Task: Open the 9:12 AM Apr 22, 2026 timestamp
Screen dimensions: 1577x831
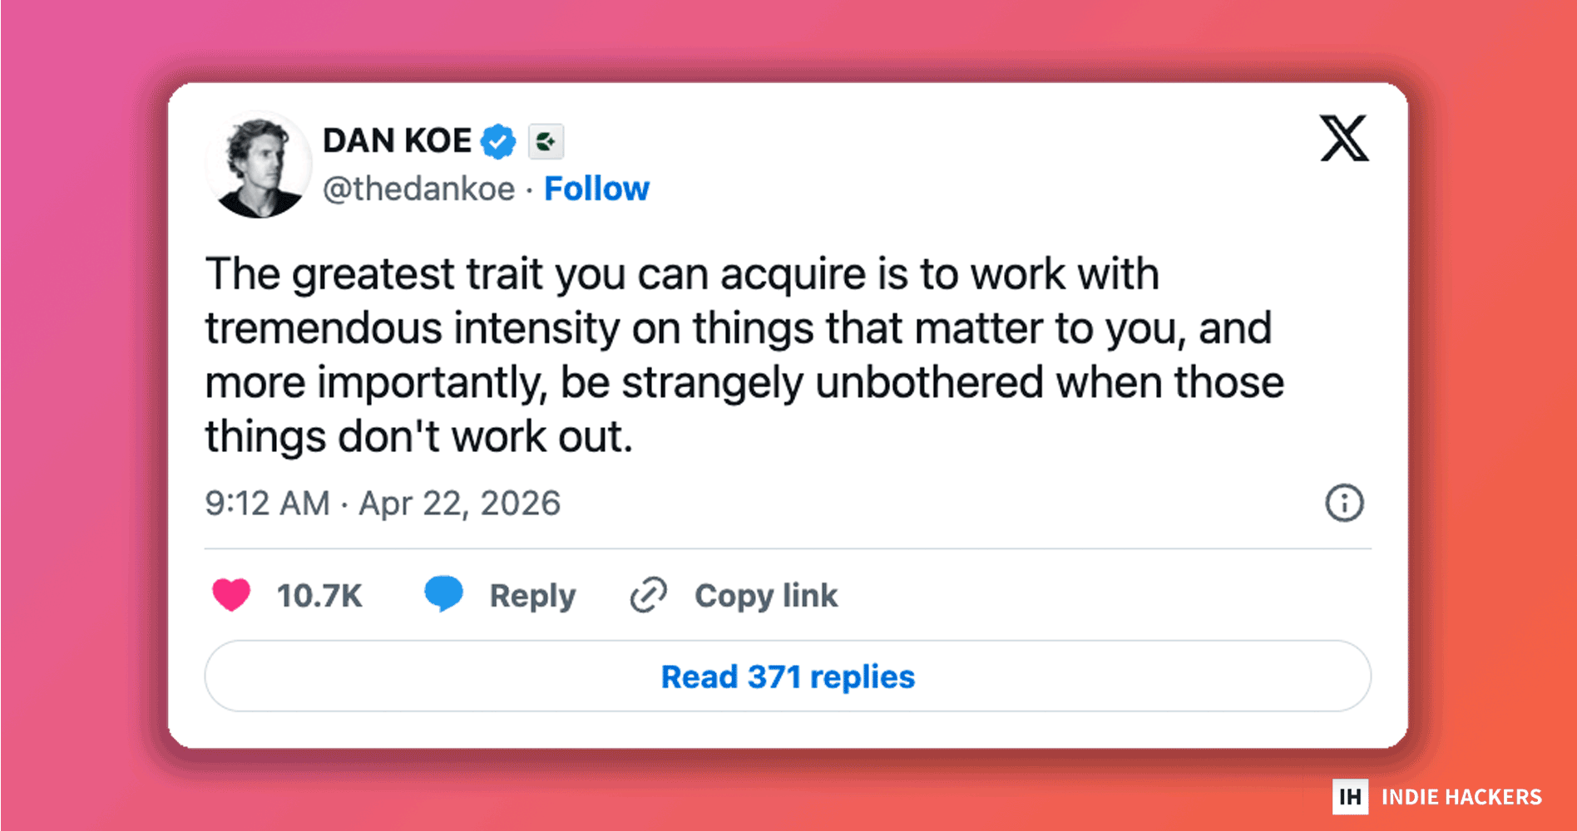Action: pyautogui.click(x=383, y=504)
